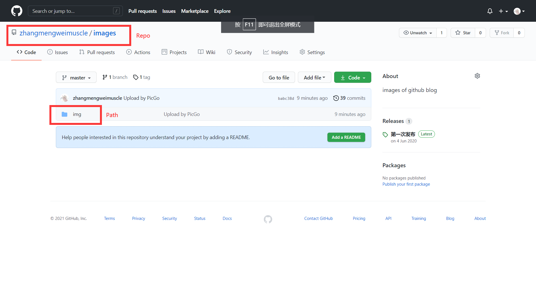Viewport: 536px width, 301px height.
Task: Switch to the Projects tab
Action: (174, 52)
